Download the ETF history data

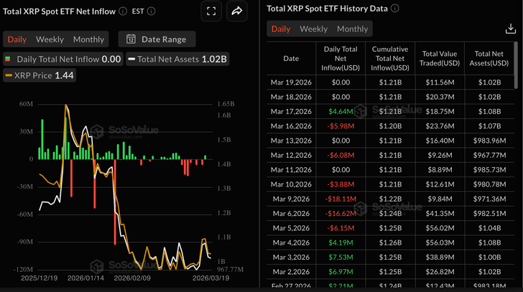(511, 29)
